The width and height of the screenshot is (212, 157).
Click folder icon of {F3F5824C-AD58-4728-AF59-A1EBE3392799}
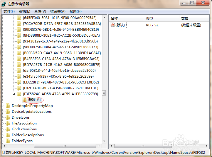click(19, 94)
